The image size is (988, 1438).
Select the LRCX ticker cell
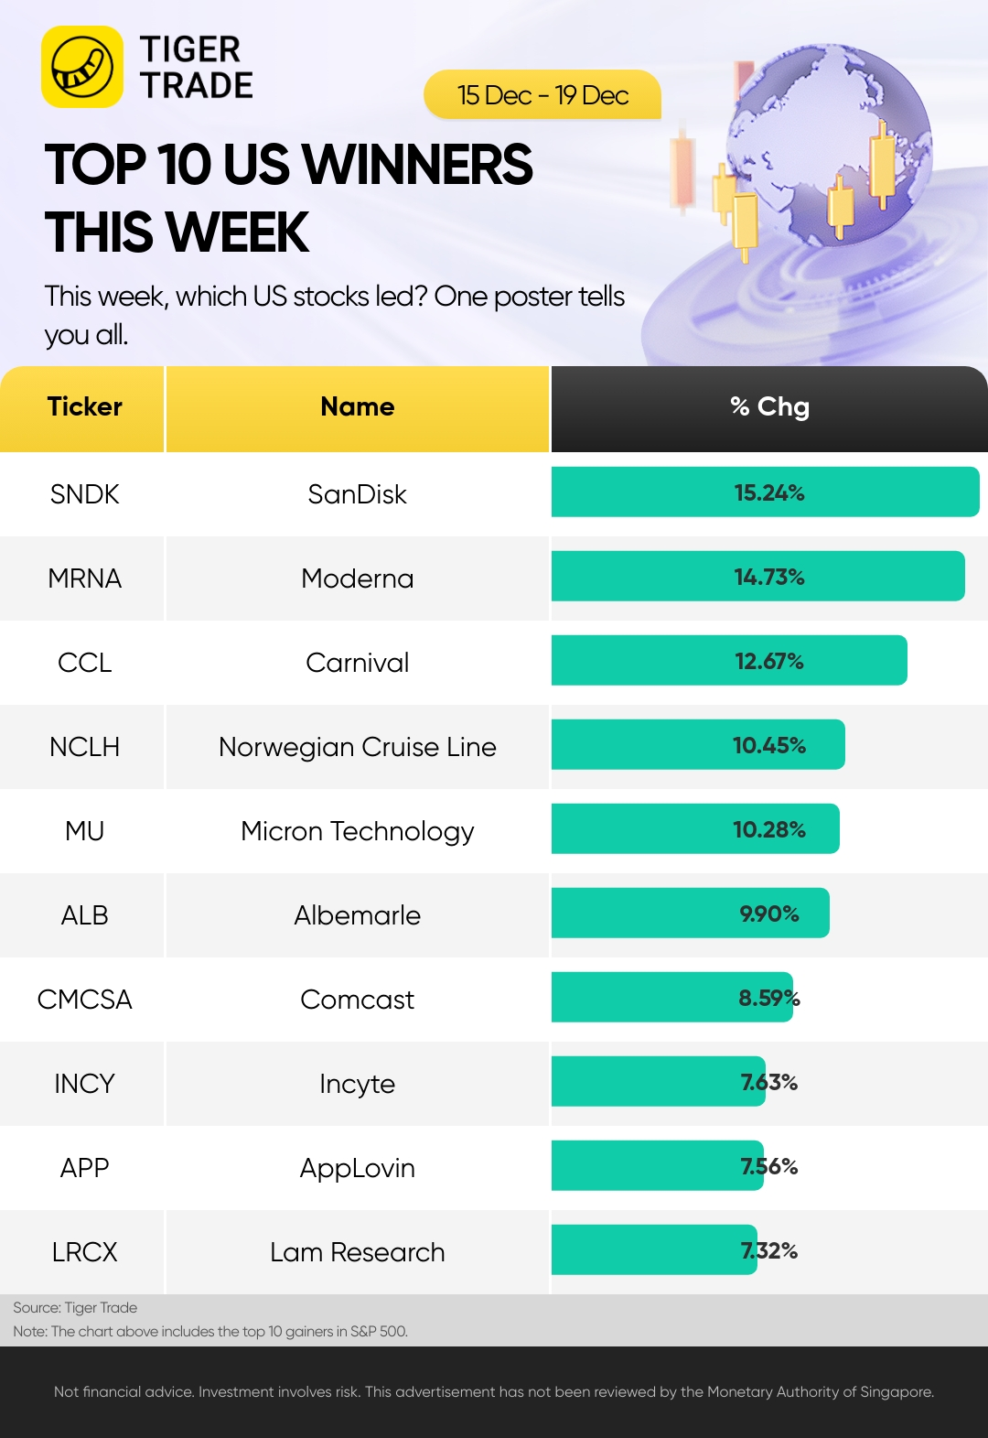[84, 1252]
